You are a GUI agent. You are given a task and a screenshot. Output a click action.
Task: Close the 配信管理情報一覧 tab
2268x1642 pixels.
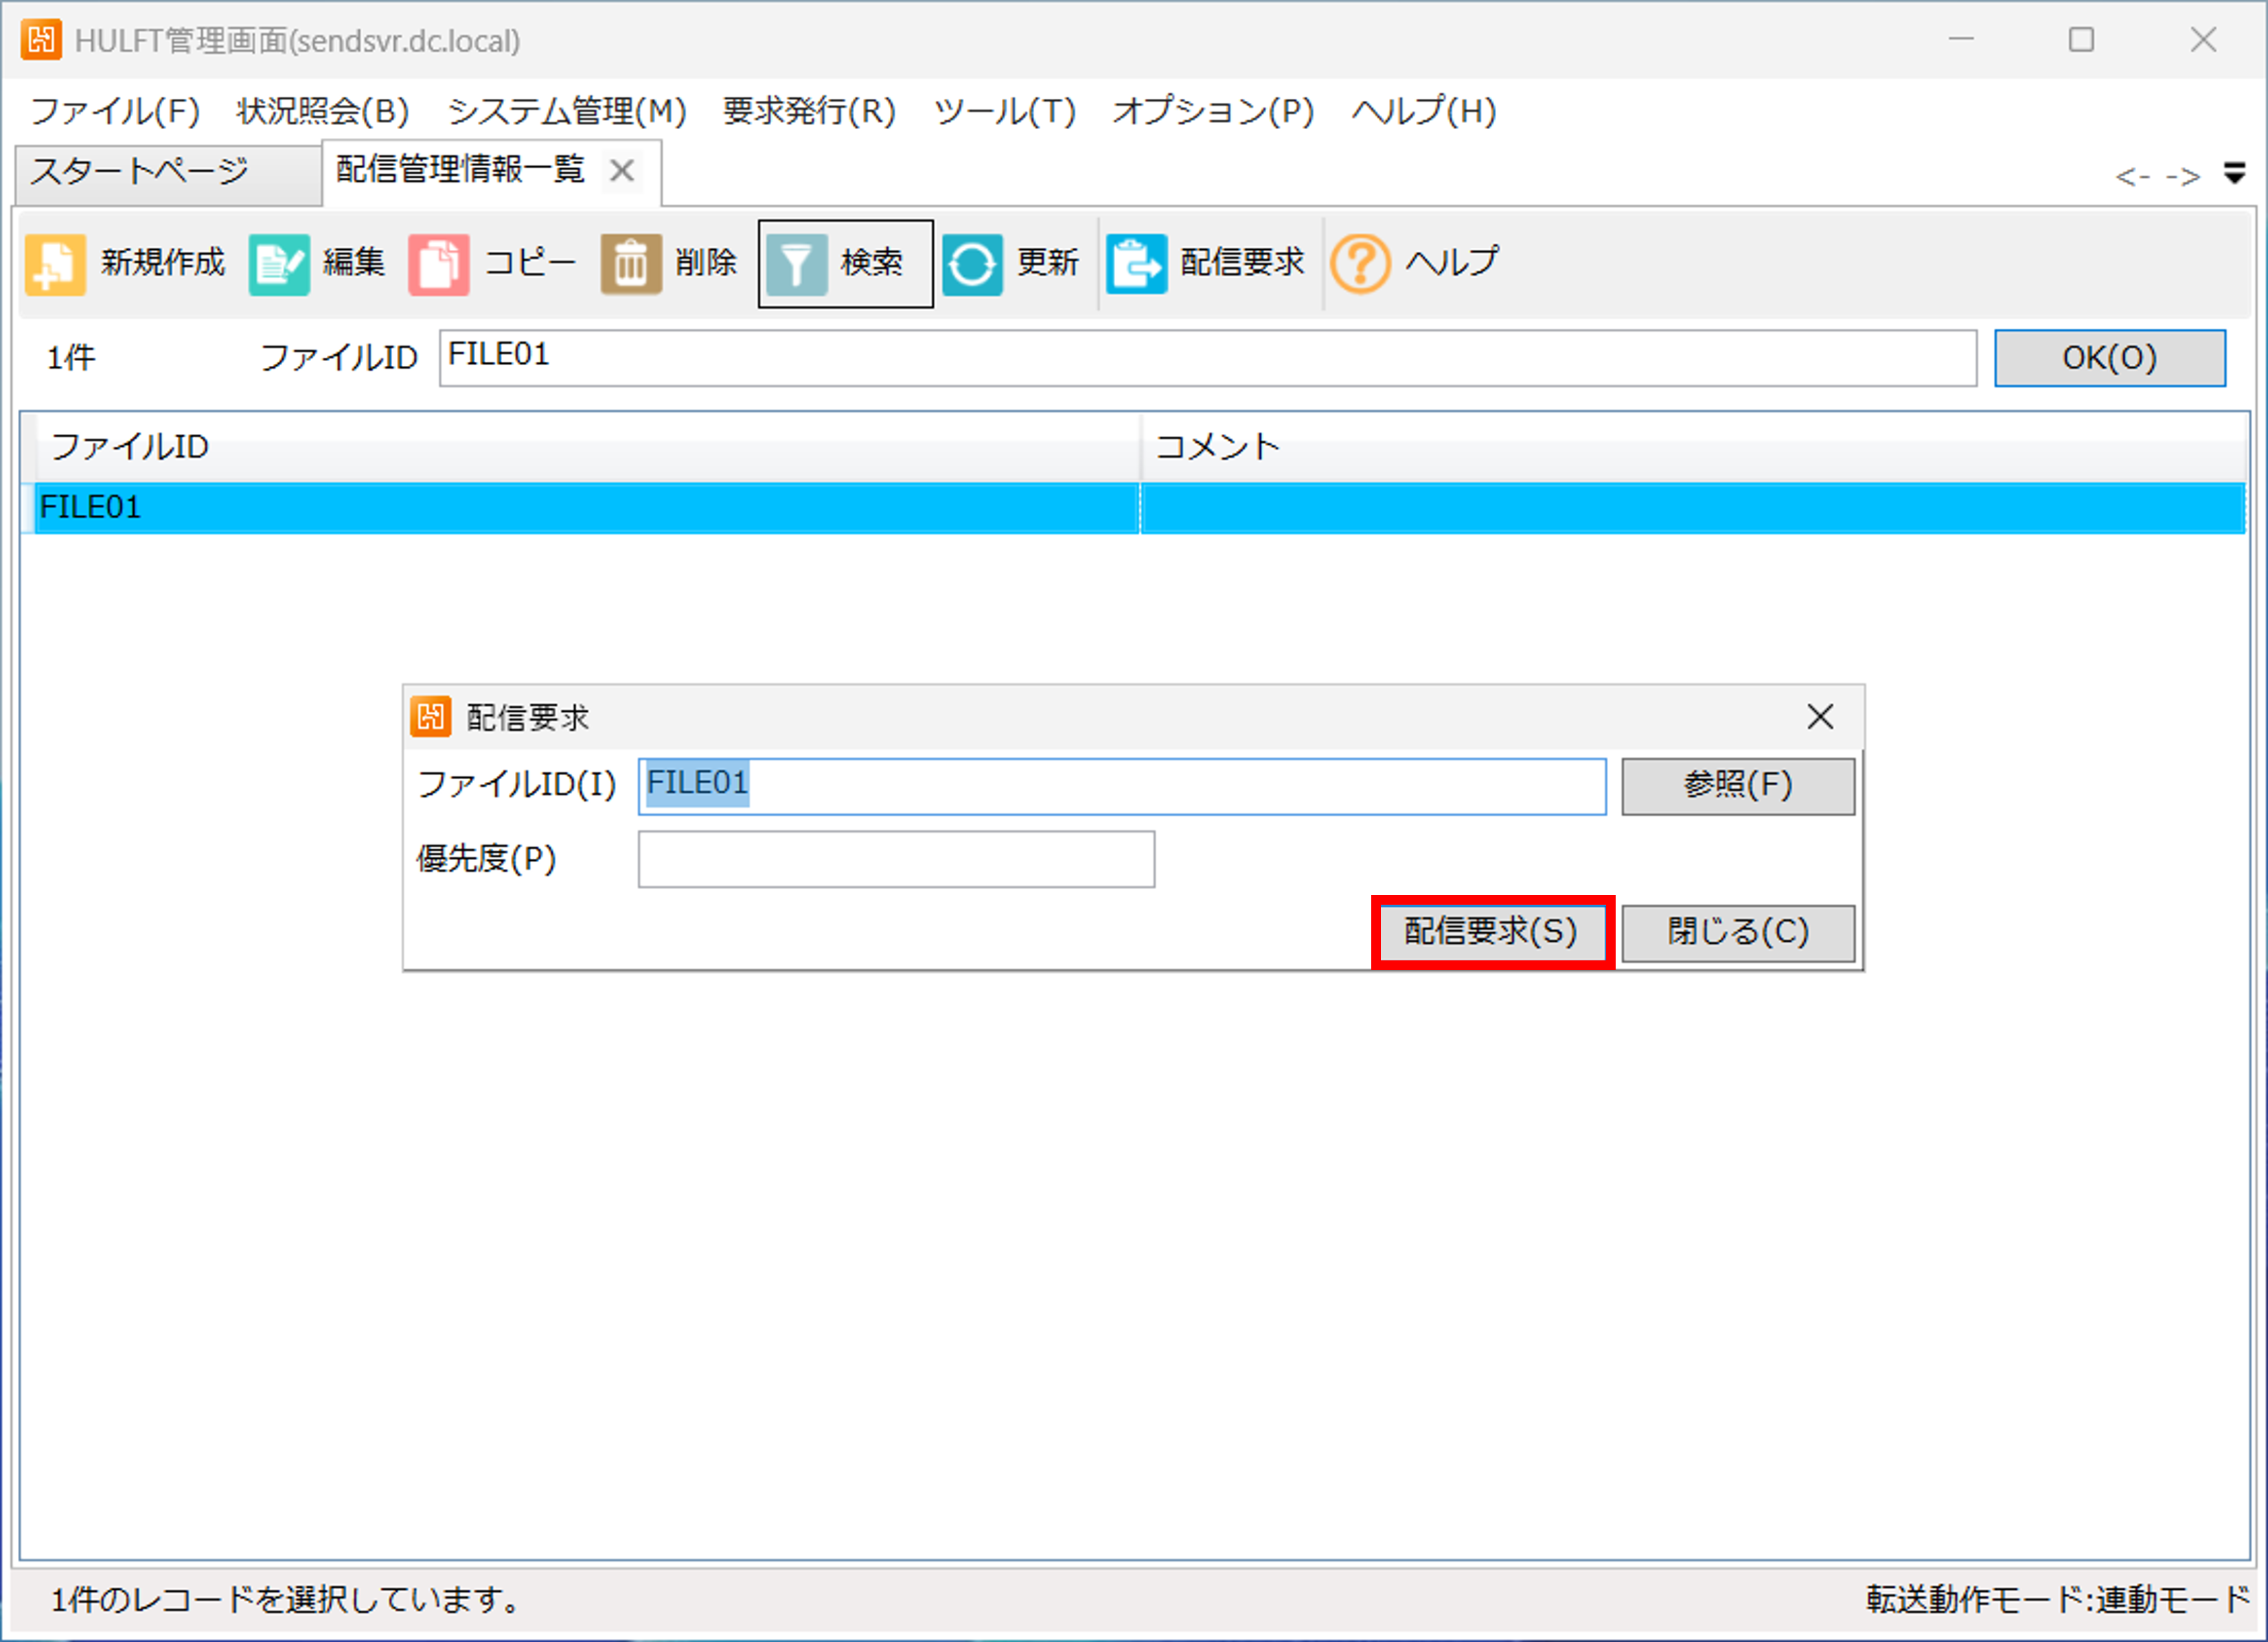[x=622, y=171]
